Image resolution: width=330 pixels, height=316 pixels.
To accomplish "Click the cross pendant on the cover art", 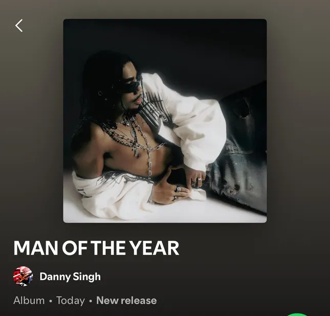I will coord(137,150).
